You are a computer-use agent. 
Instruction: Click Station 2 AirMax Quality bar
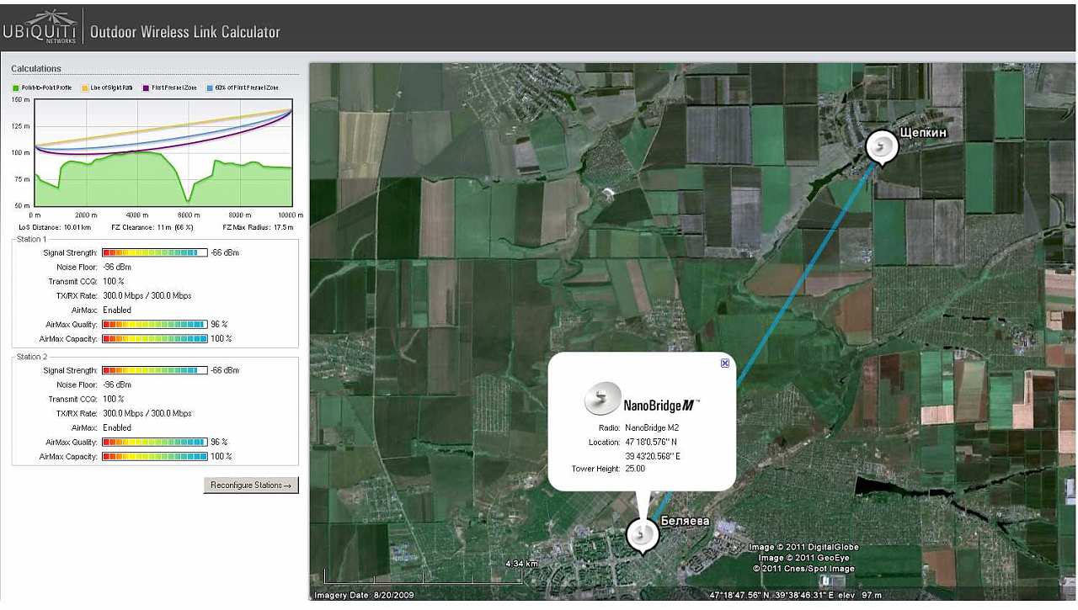[154, 442]
